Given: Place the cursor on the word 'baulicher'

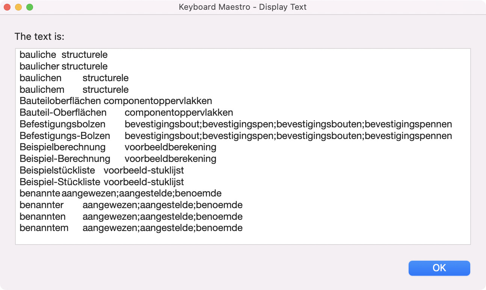Looking at the screenshot, I should pyautogui.click(x=39, y=66).
